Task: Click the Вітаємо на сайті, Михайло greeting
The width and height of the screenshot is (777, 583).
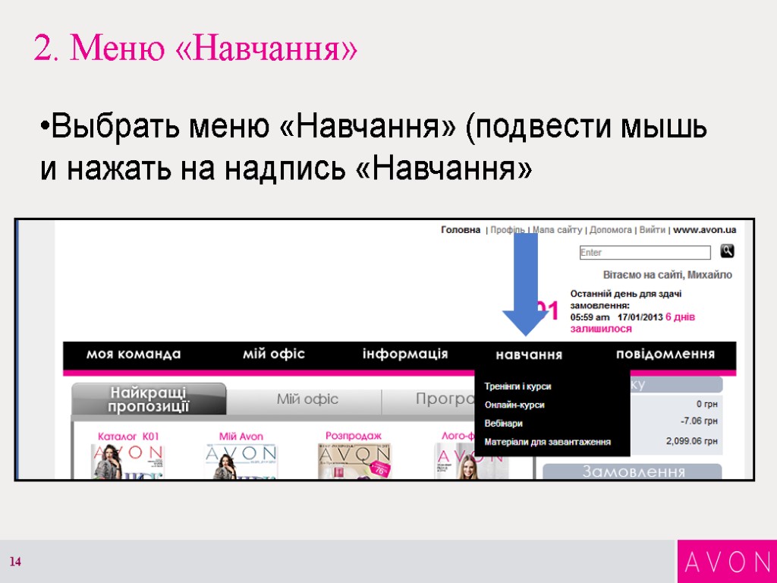Action: (x=668, y=275)
